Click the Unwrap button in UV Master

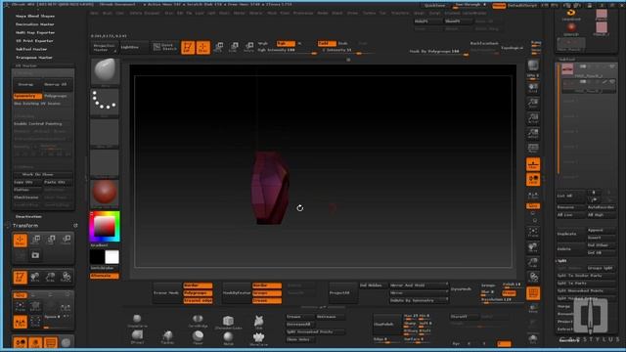26,84
